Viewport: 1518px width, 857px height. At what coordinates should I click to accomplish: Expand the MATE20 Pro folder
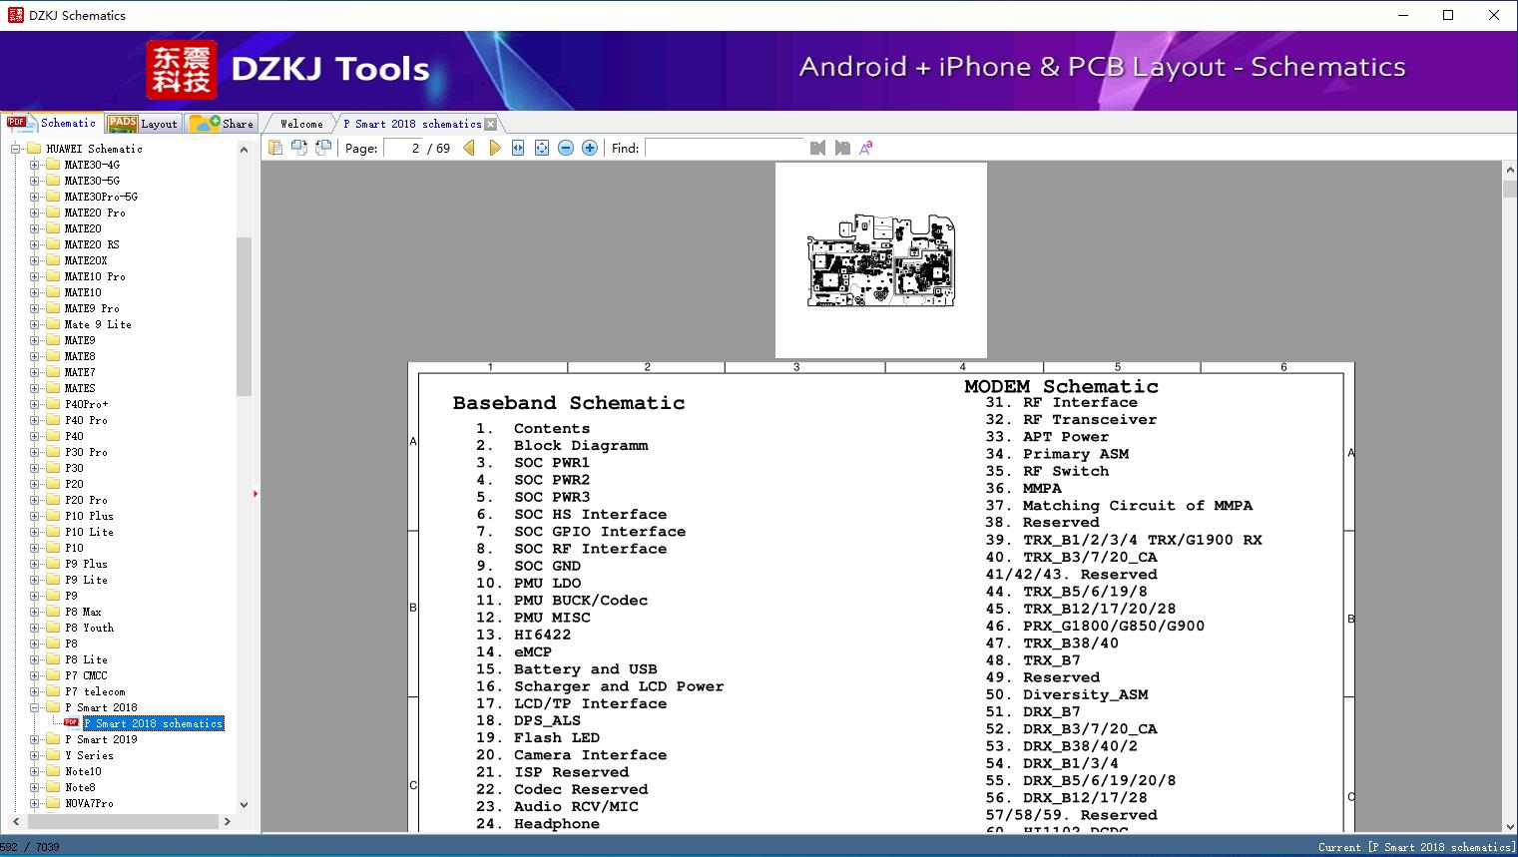point(34,213)
